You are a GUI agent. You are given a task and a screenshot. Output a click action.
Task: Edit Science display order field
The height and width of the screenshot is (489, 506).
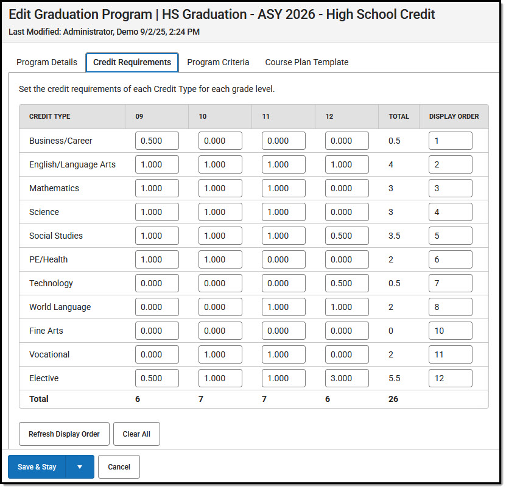[x=450, y=212]
